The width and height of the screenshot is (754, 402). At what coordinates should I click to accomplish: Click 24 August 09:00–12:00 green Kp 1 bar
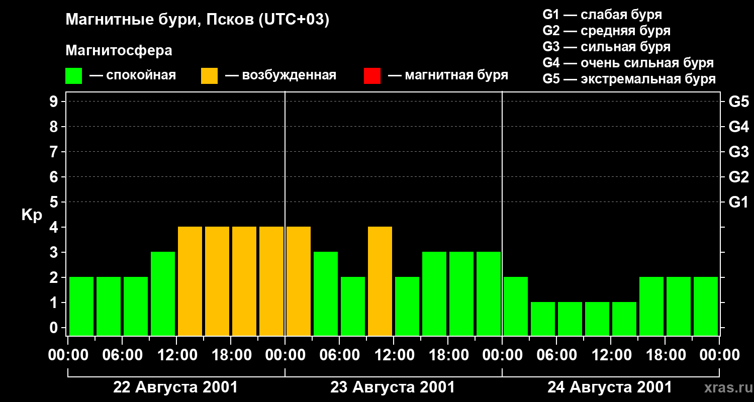[x=597, y=319]
